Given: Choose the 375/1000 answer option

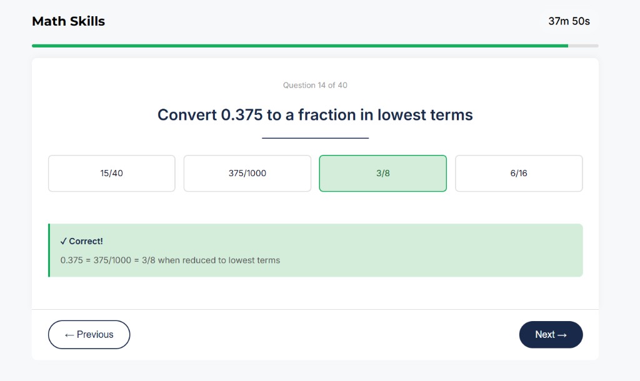Looking at the screenshot, I should coord(247,173).
